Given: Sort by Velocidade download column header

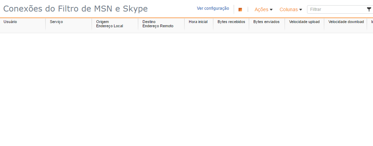Looking at the screenshot, I should pyautogui.click(x=346, y=22).
